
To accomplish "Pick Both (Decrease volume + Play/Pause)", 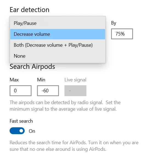I will pyautogui.click(x=58, y=45).
